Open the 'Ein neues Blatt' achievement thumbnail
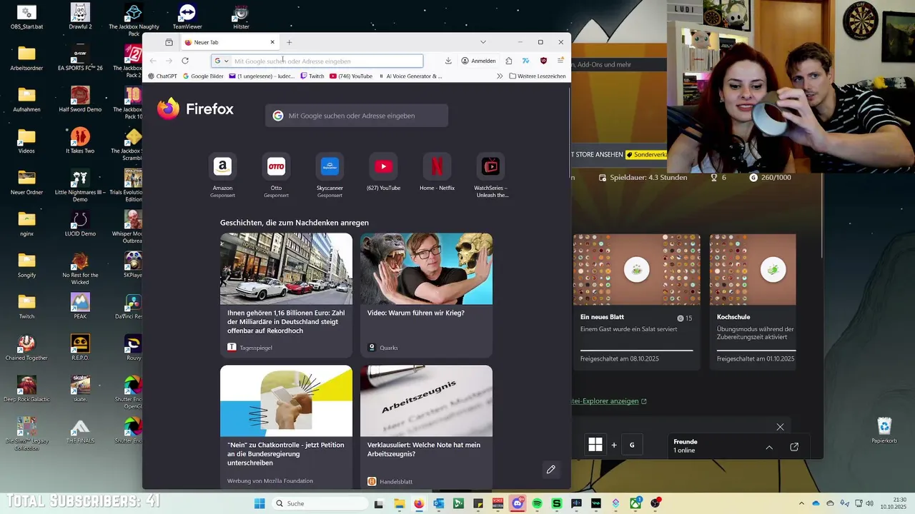Image resolution: width=915 pixels, height=514 pixels. point(636,269)
